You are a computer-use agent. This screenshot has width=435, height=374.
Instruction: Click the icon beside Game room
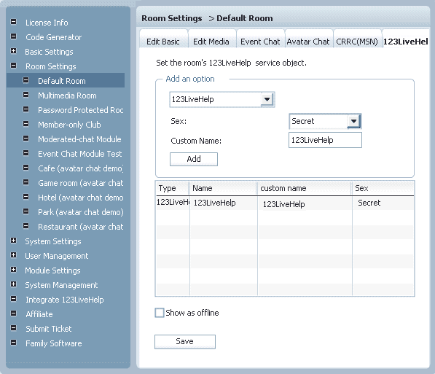tap(26, 182)
